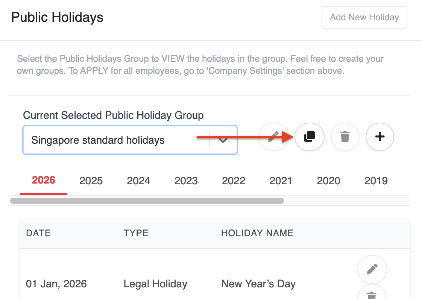The height and width of the screenshot is (299, 422).
Task: Switch to the 2026 year tab
Action: click(x=44, y=180)
